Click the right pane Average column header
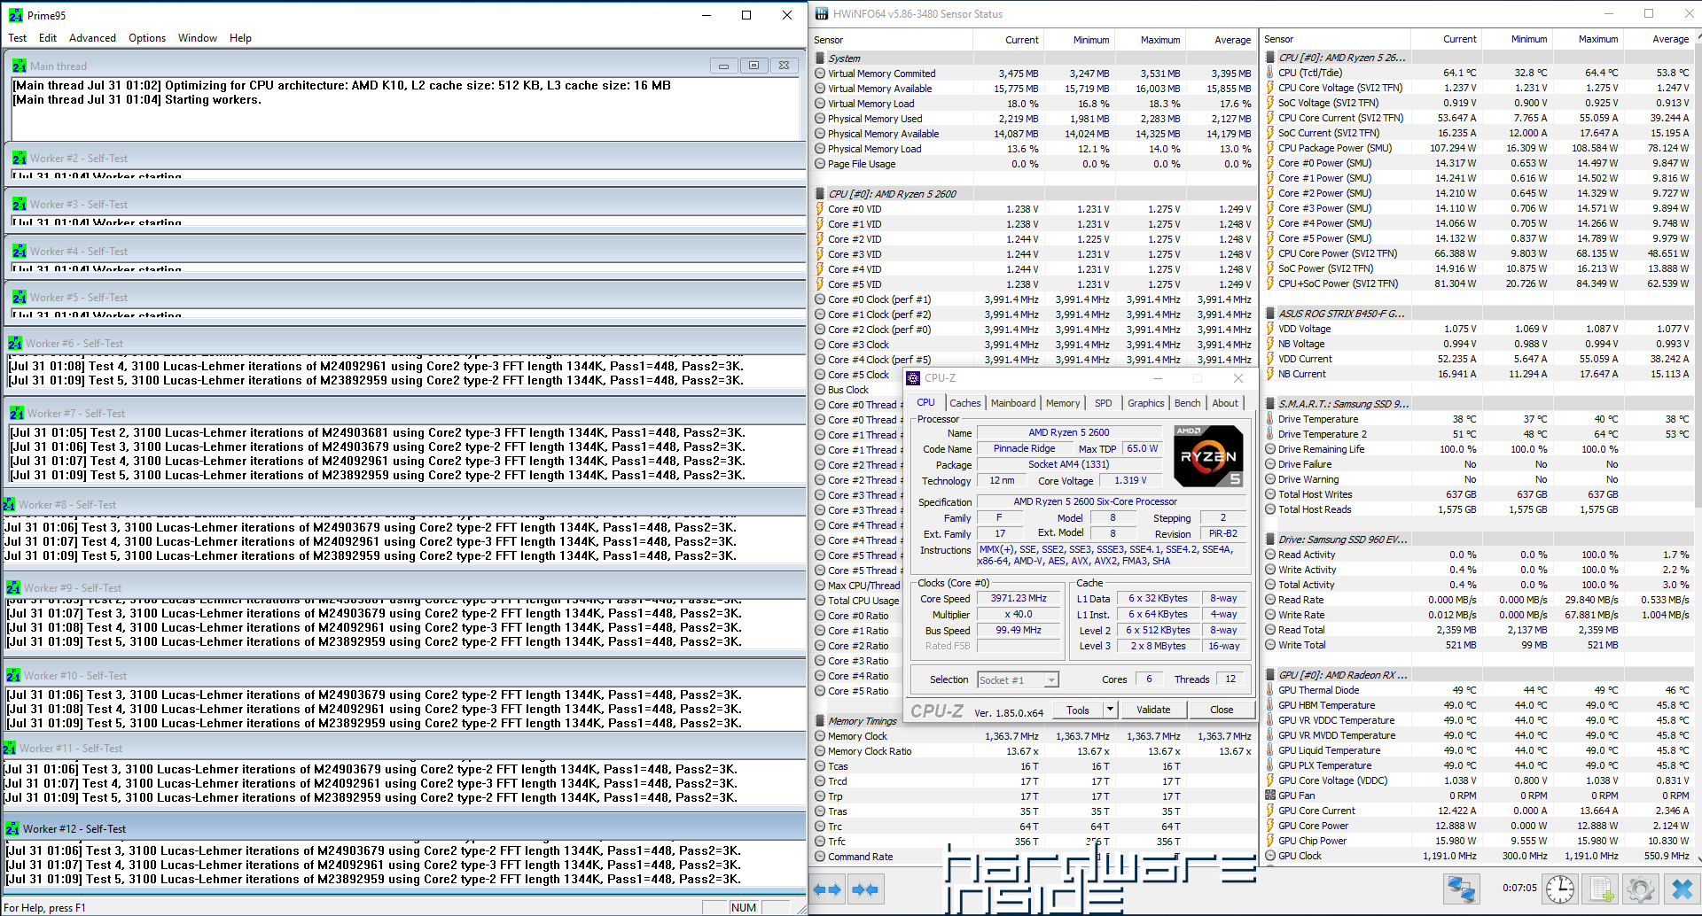The height and width of the screenshot is (916, 1702). coord(1659,39)
